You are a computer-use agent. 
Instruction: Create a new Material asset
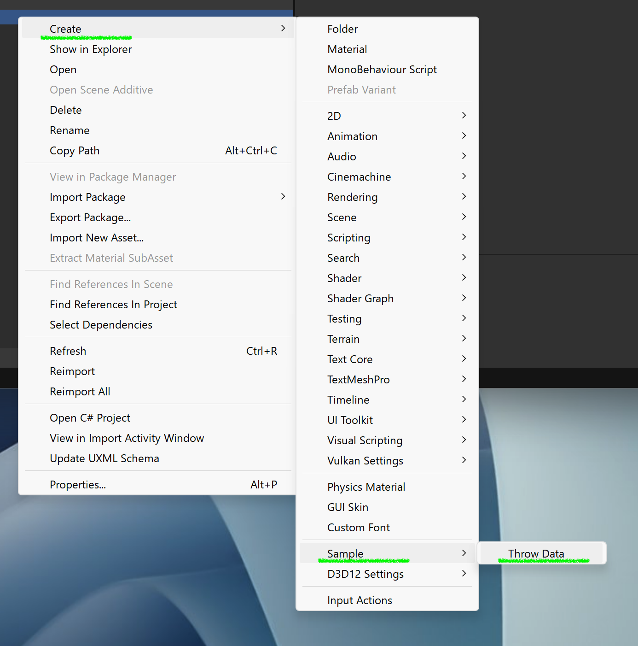click(x=347, y=49)
